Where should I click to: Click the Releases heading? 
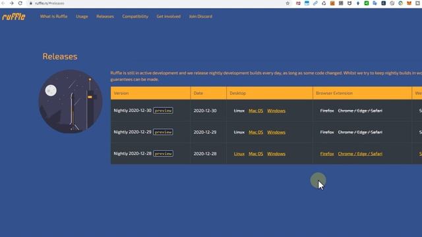(60, 57)
